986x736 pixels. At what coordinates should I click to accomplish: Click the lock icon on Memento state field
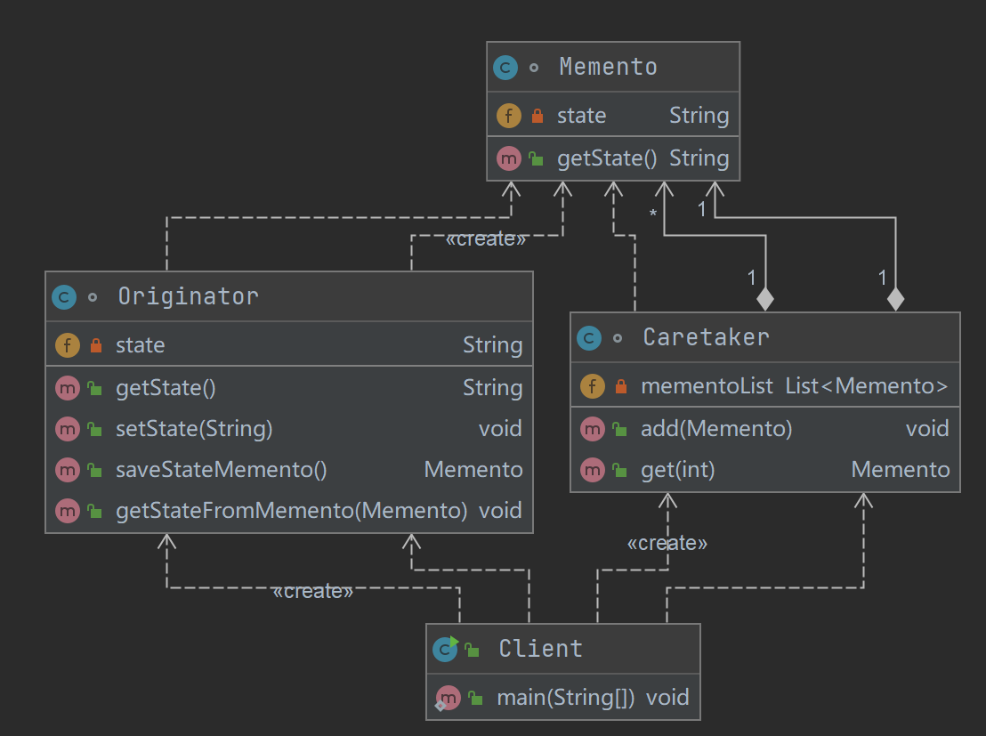pos(537,116)
